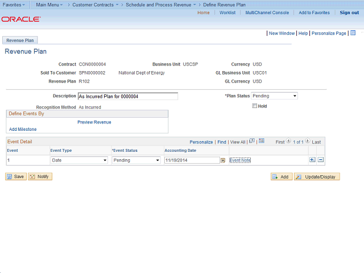
Task: Click the Update/Display button
Action: 317,177
